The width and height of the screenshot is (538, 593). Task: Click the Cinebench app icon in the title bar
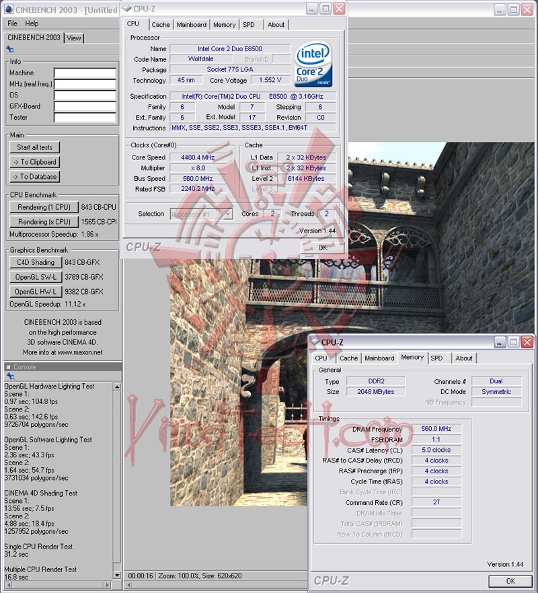tap(8, 9)
